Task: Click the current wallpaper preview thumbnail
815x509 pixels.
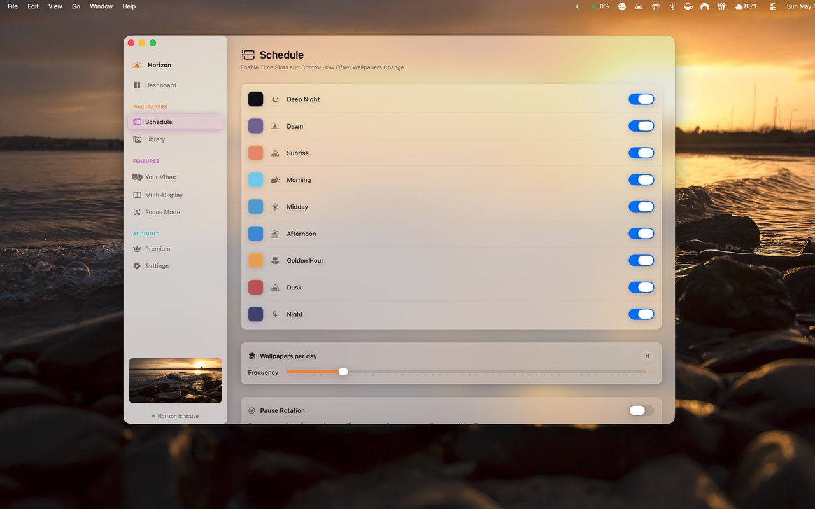Action: (175, 380)
